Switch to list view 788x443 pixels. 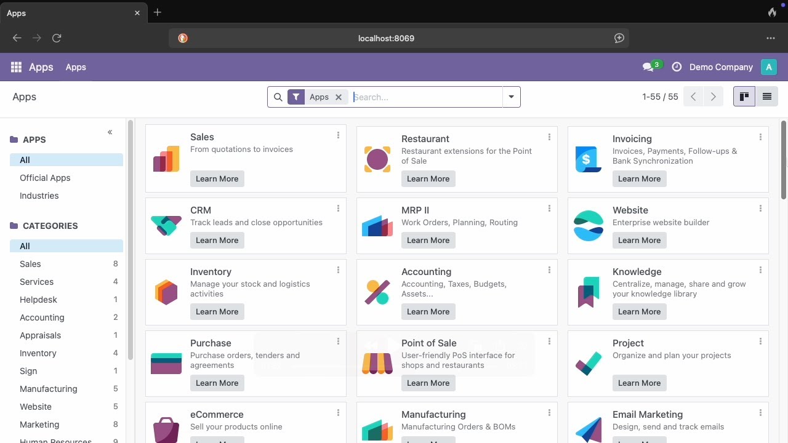pyautogui.click(x=767, y=97)
